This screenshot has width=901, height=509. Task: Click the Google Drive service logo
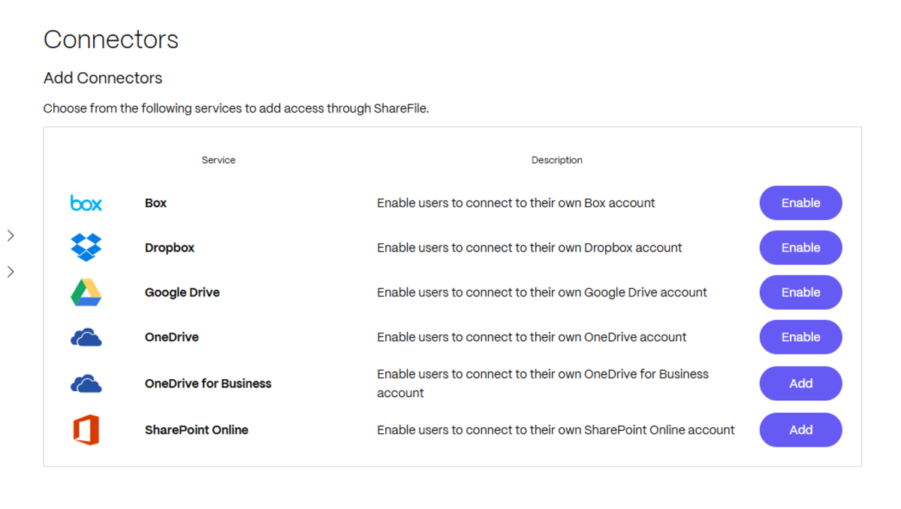[86, 292]
